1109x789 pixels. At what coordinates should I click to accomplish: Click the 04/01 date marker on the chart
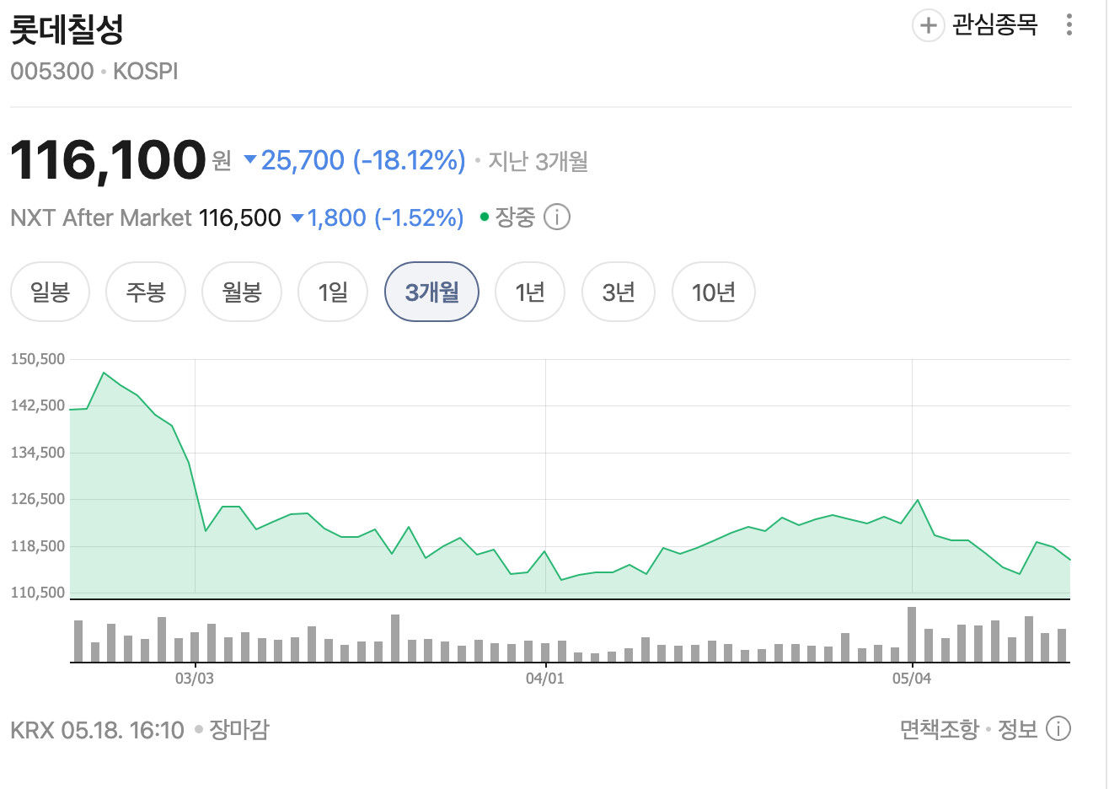[545, 679]
